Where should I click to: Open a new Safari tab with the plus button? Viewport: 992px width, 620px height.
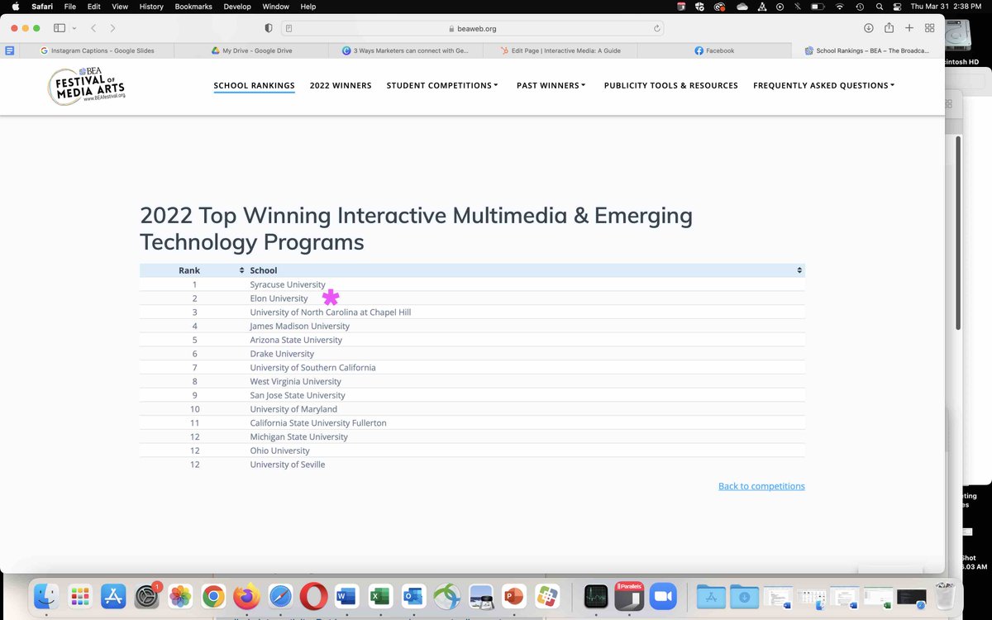coord(909,28)
